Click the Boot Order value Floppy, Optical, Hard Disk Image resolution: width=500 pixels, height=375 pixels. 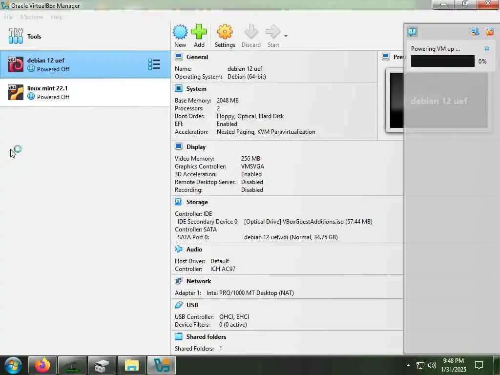[x=250, y=116]
